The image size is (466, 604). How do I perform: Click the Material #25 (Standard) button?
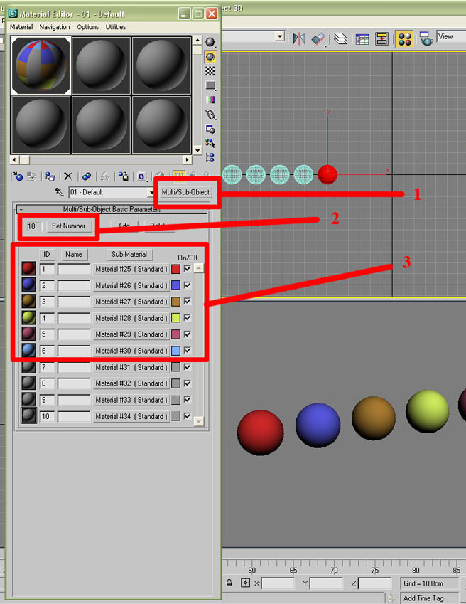tap(131, 269)
